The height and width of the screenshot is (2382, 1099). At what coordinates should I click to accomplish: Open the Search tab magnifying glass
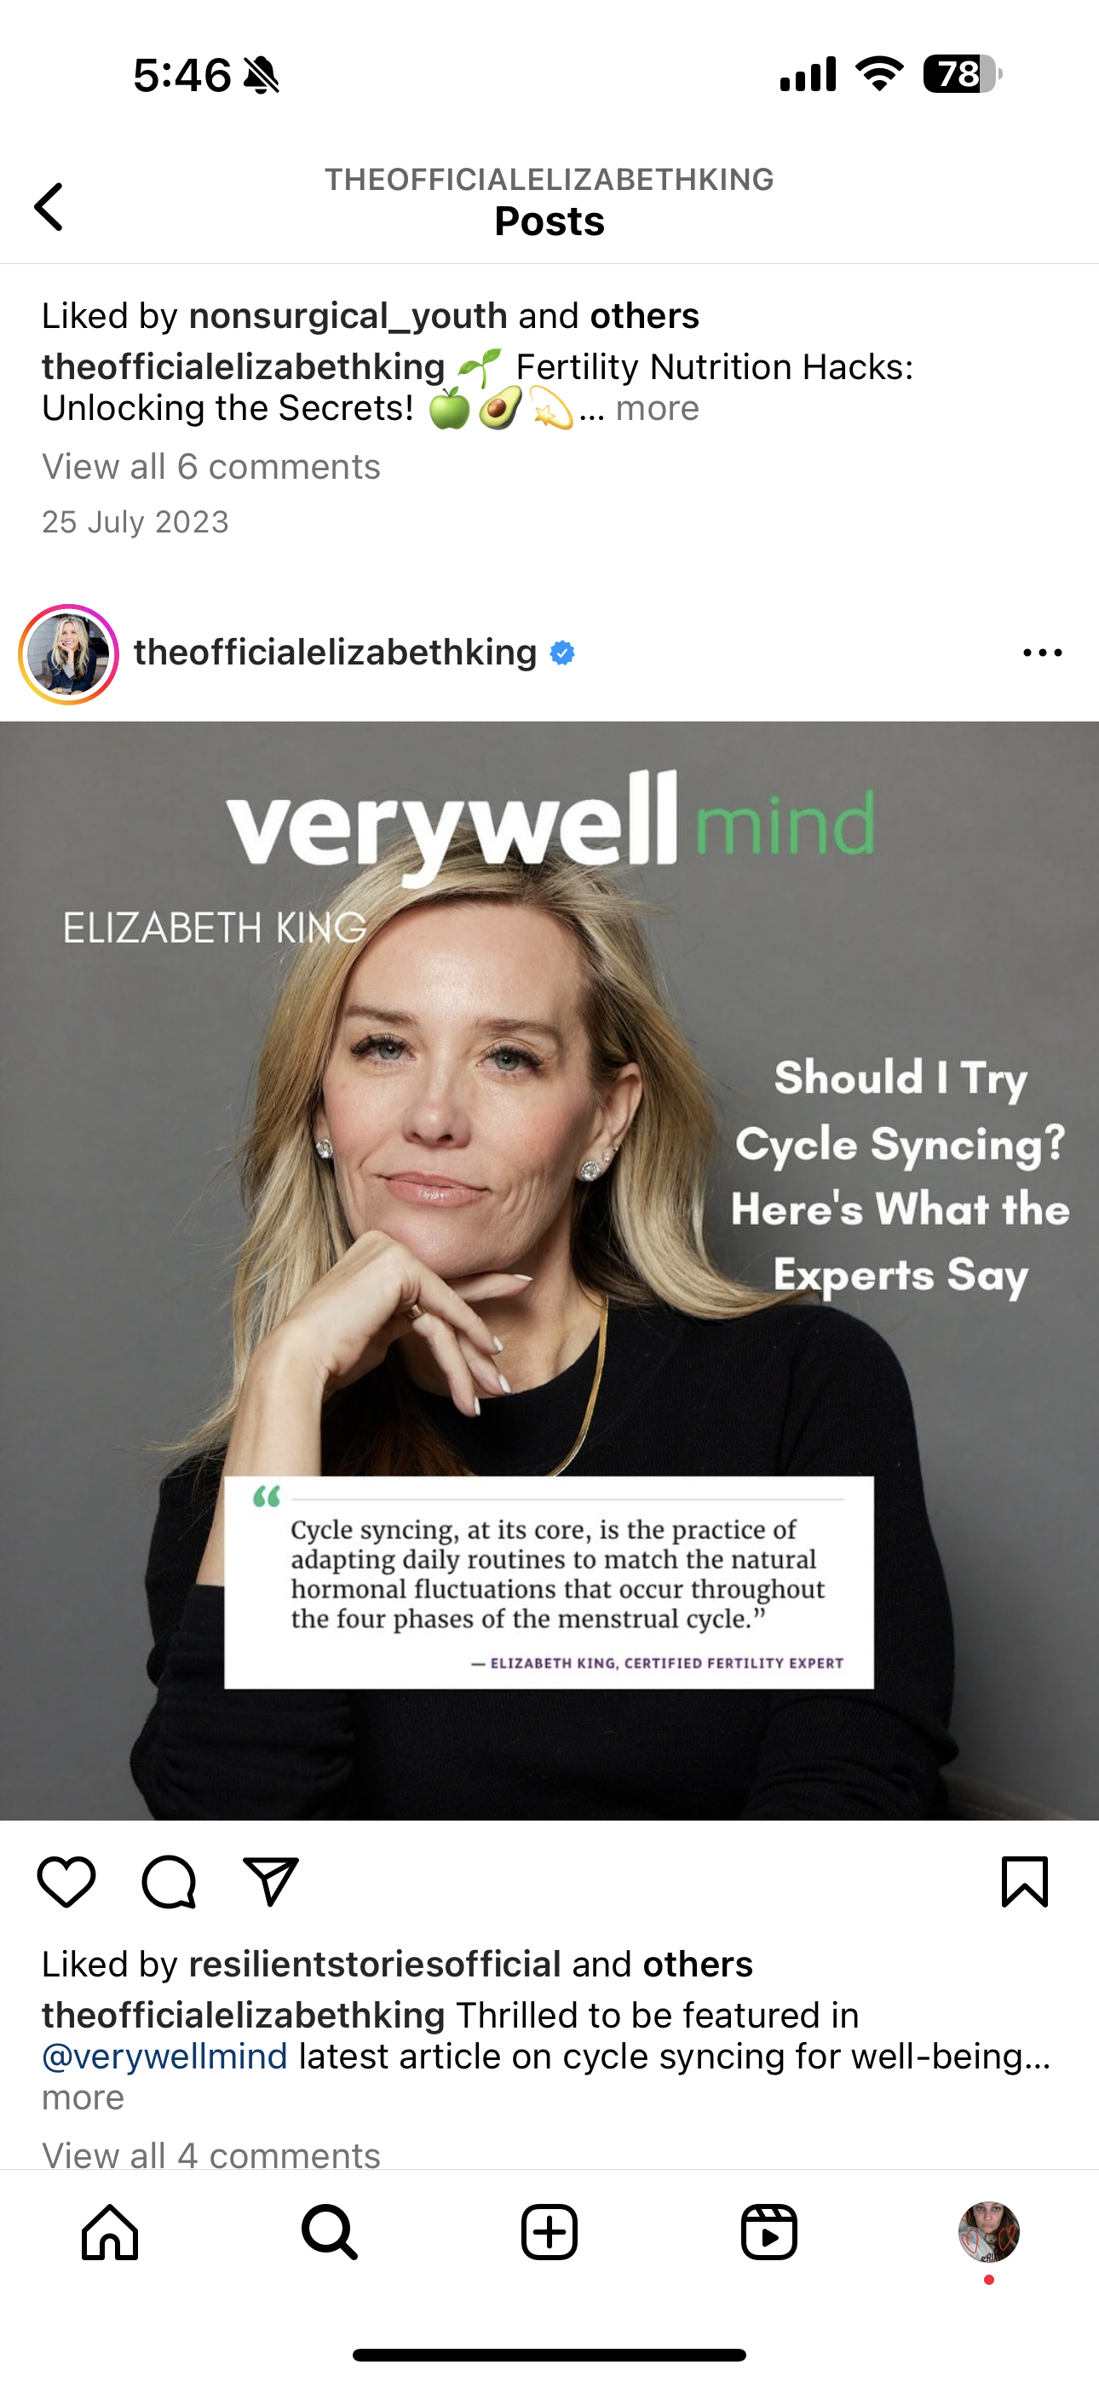pyautogui.click(x=330, y=2232)
